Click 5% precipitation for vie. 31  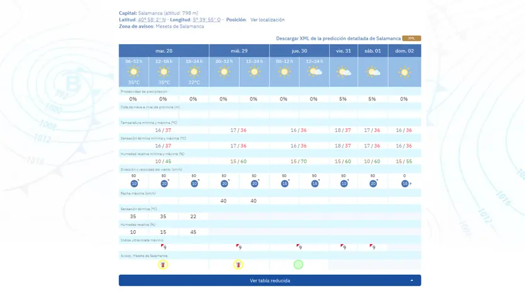(343, 99)
